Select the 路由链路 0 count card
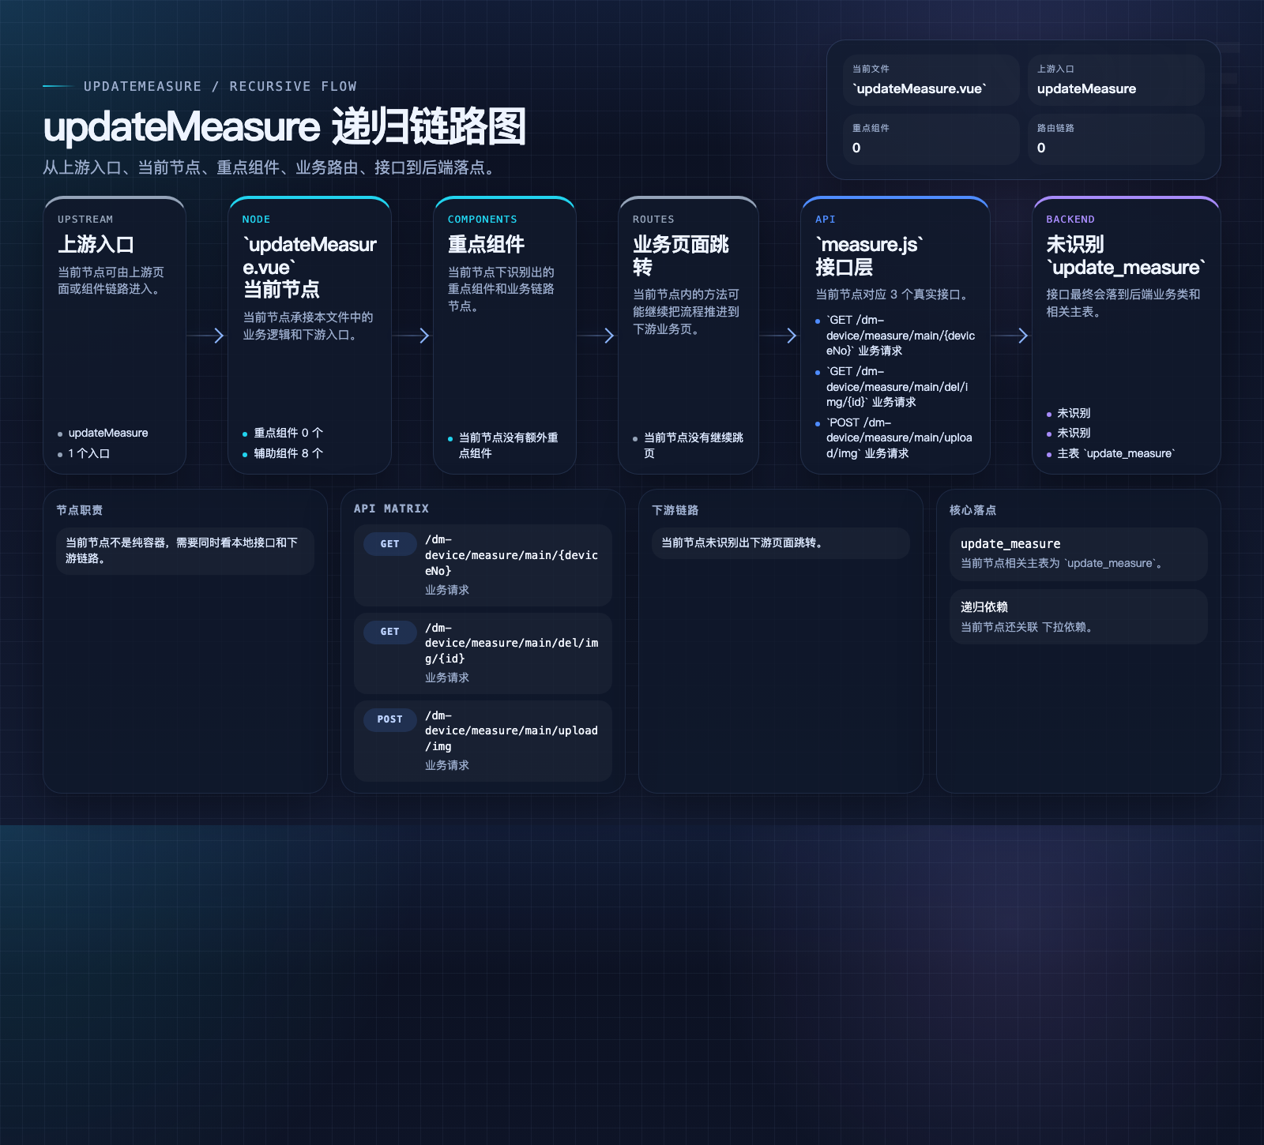The height and width of the screenshot is (1145, 1264). (1115, 139)
